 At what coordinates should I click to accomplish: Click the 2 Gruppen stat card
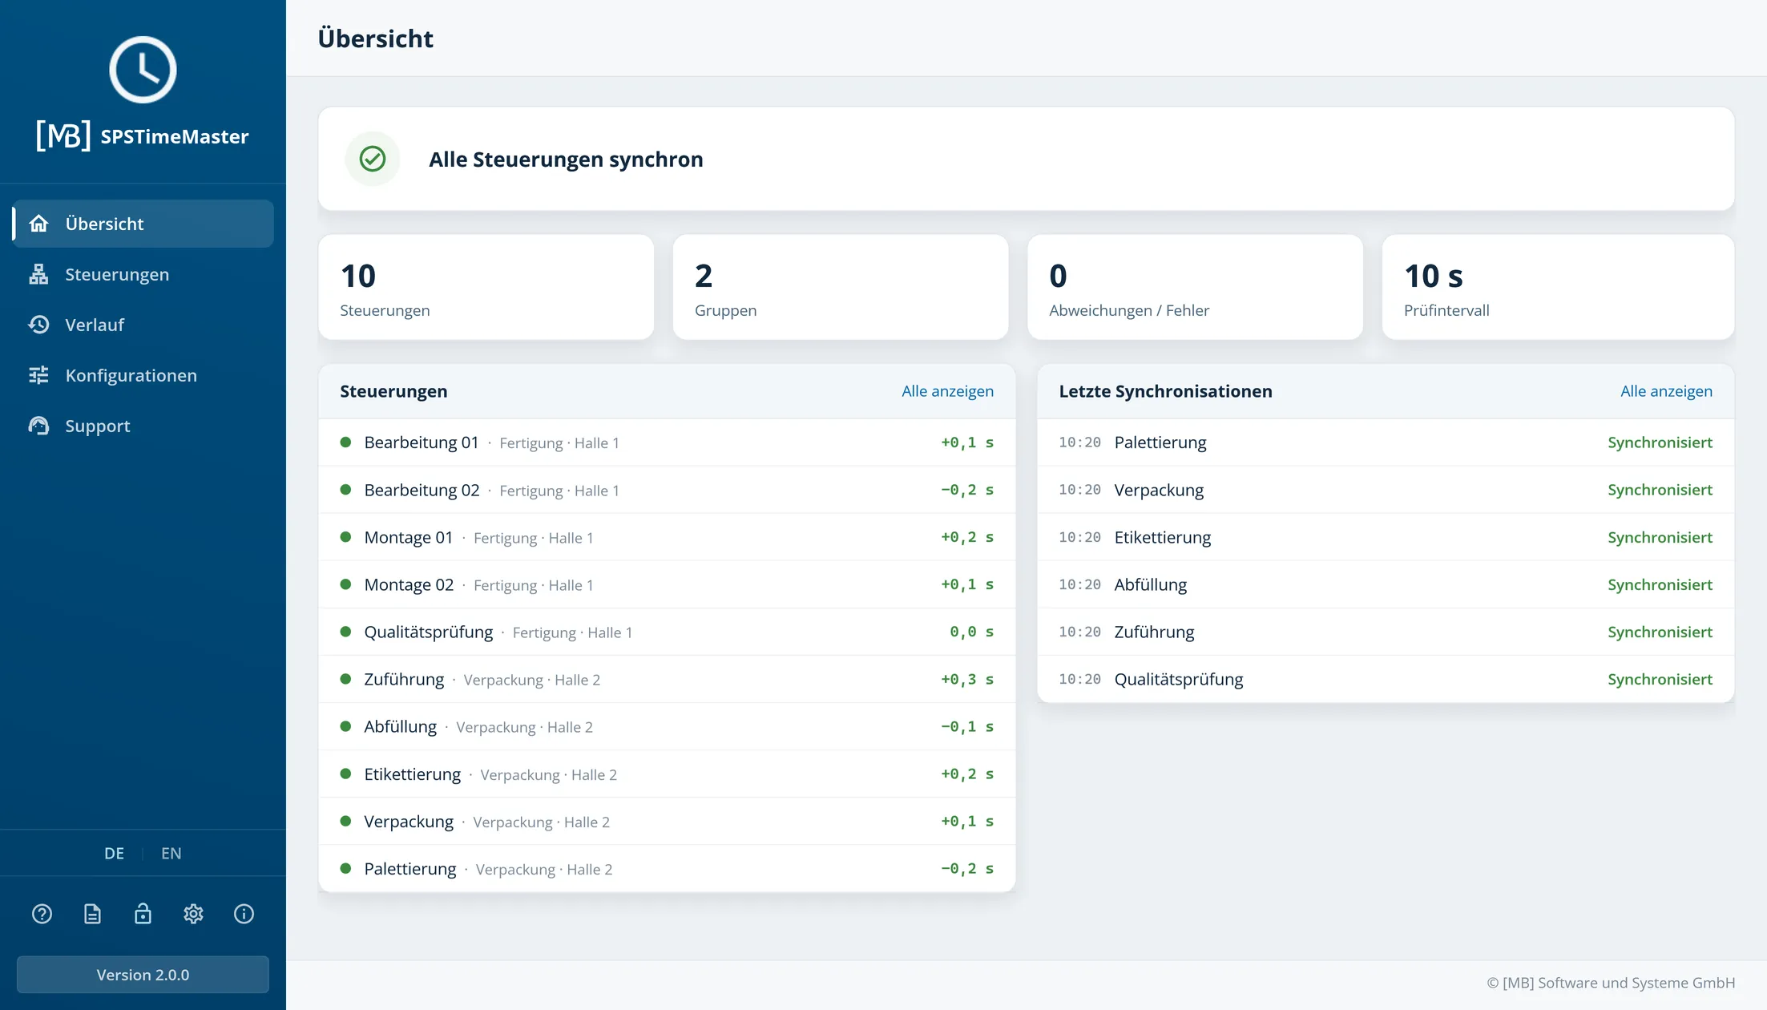tap(841, 287)
